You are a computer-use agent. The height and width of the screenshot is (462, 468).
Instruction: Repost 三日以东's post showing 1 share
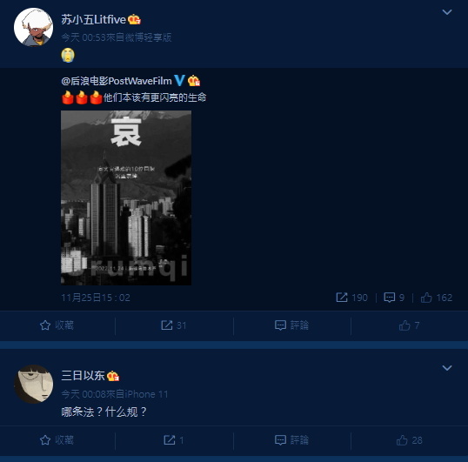174,440
